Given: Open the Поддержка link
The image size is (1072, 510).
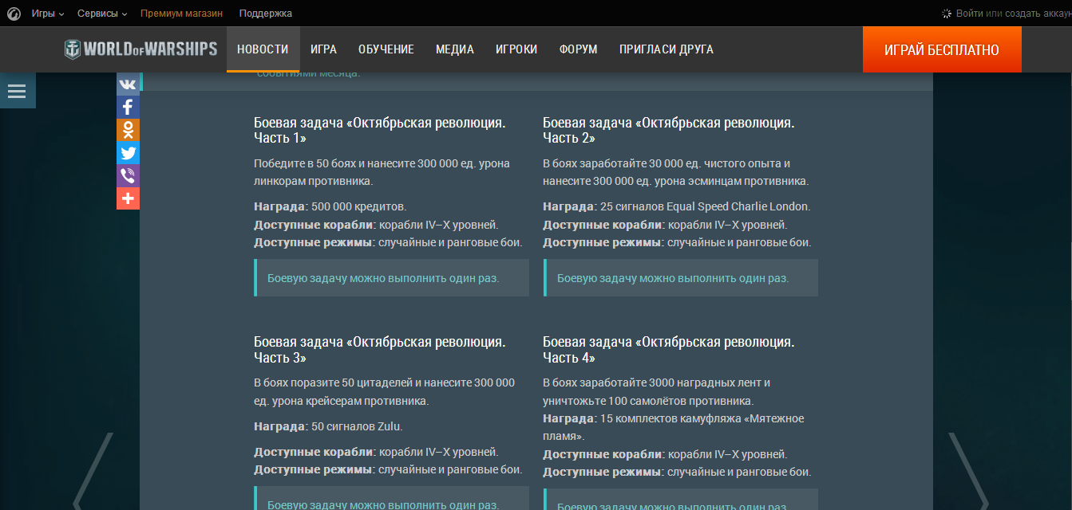Looking at the screenshot, I should pyautogui.click(x=265, y=14).
